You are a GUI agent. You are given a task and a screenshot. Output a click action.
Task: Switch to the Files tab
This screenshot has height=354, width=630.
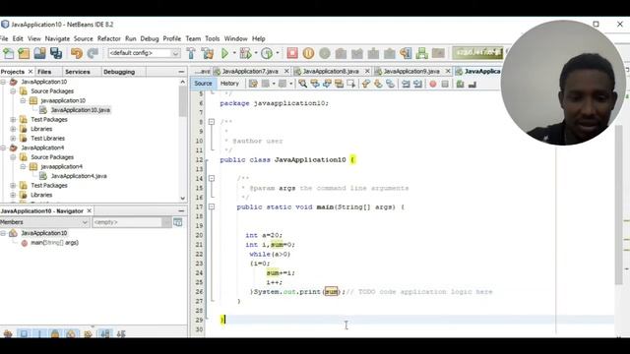click(44, 72)
